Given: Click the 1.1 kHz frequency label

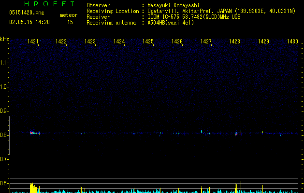Looking at the screenshot, I should (4, 63).
